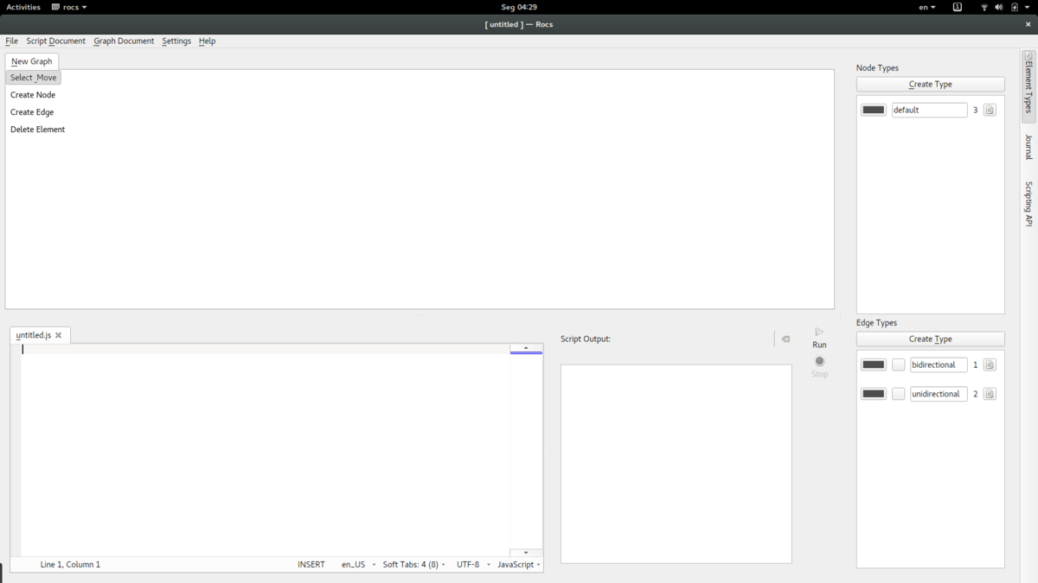Open the Graph Document menu
This screenshot has width=1038, height=583.
124,41
